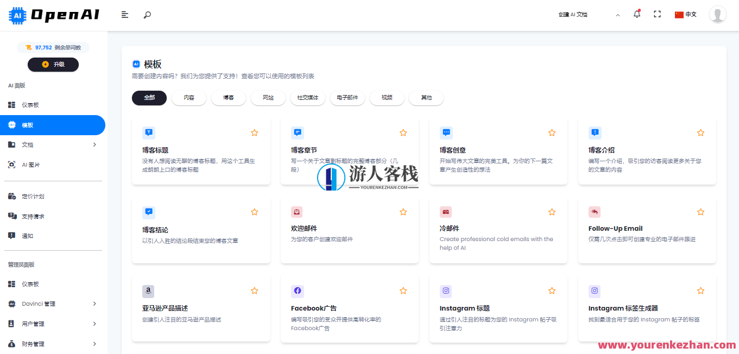Click the notification bell icon

pyautogui.click(x=636, y=14)
